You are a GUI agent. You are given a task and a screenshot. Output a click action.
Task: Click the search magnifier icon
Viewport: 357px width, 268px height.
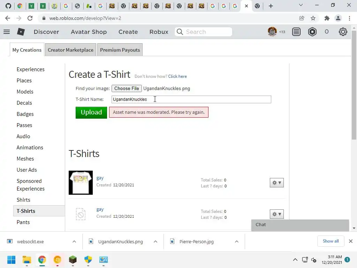point(180,32)
